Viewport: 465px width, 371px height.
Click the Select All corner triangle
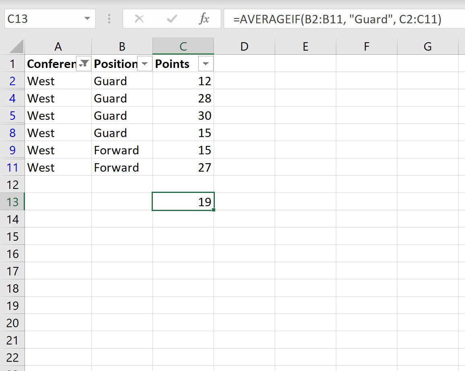(16, 46)
